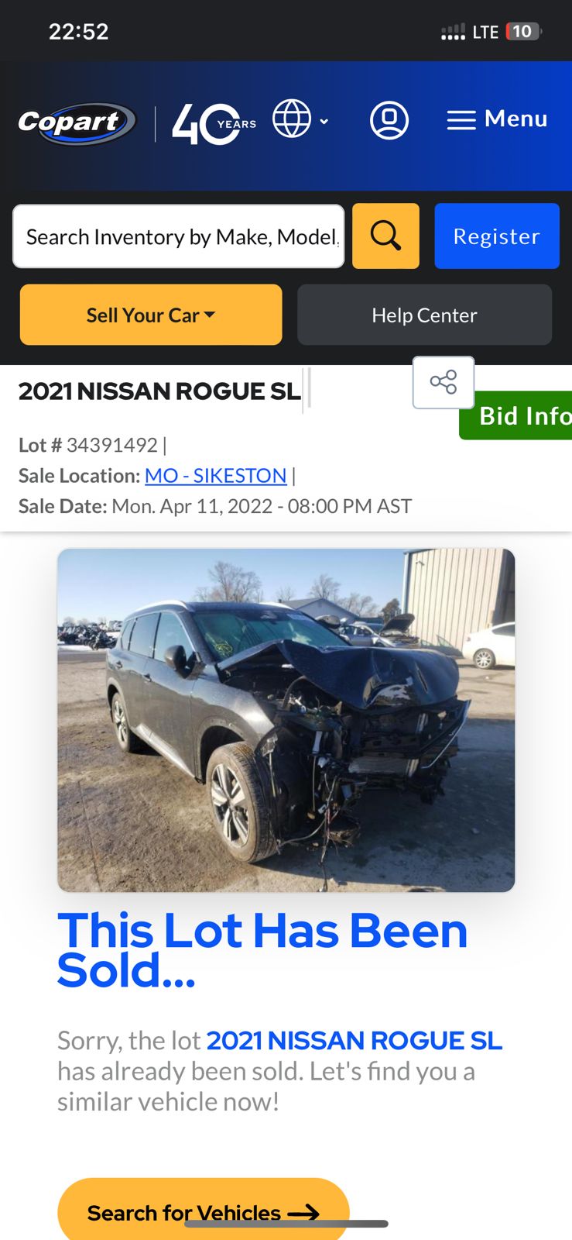Open the user account profile icon
This screenshot has height=1240, width=572.
point(389,120)
